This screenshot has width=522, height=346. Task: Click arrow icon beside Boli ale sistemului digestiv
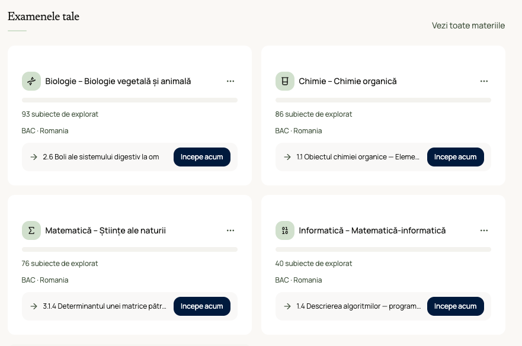pyautogui.click(x=34, y=157)
